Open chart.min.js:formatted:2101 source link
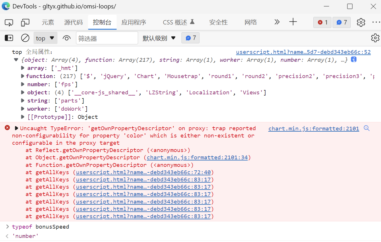The height and width of the screenshot is (242, 381). [314, 128]
